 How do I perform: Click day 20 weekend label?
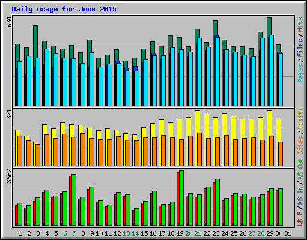(x=189, y=233)
